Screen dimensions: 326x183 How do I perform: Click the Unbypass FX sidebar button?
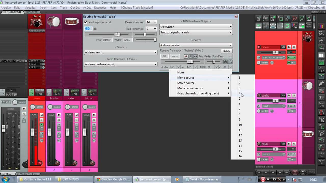tap(321, 155)
